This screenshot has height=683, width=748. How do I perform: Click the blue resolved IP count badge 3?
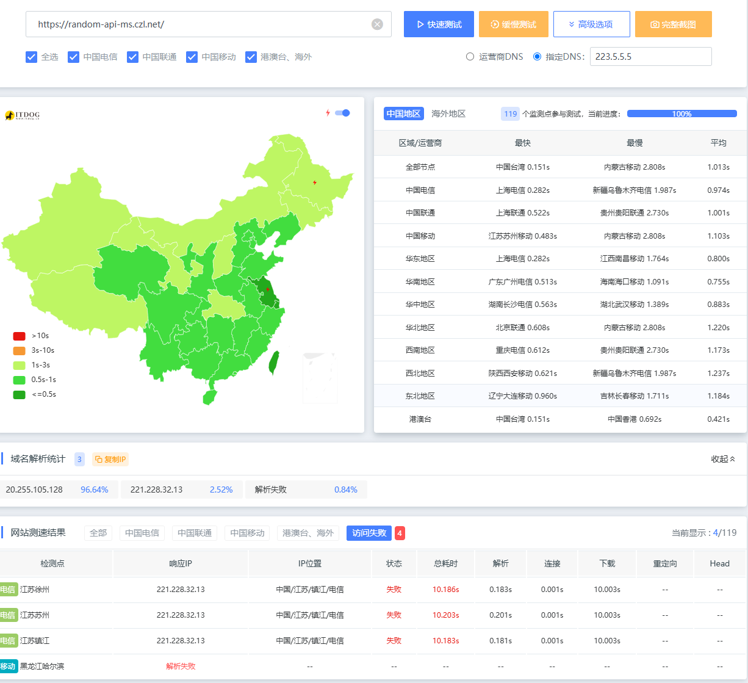(x=79, y=460)
